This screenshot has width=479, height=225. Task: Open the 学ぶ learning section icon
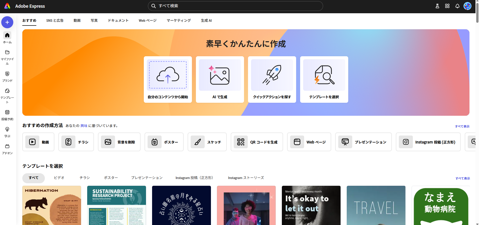[x=7, y=131]
